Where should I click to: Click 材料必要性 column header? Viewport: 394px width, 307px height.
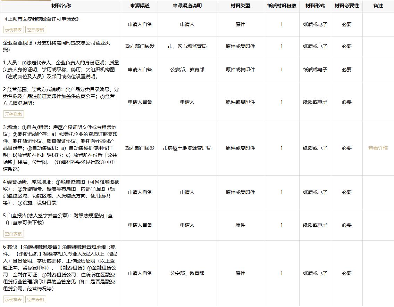[x=347, y=6]
